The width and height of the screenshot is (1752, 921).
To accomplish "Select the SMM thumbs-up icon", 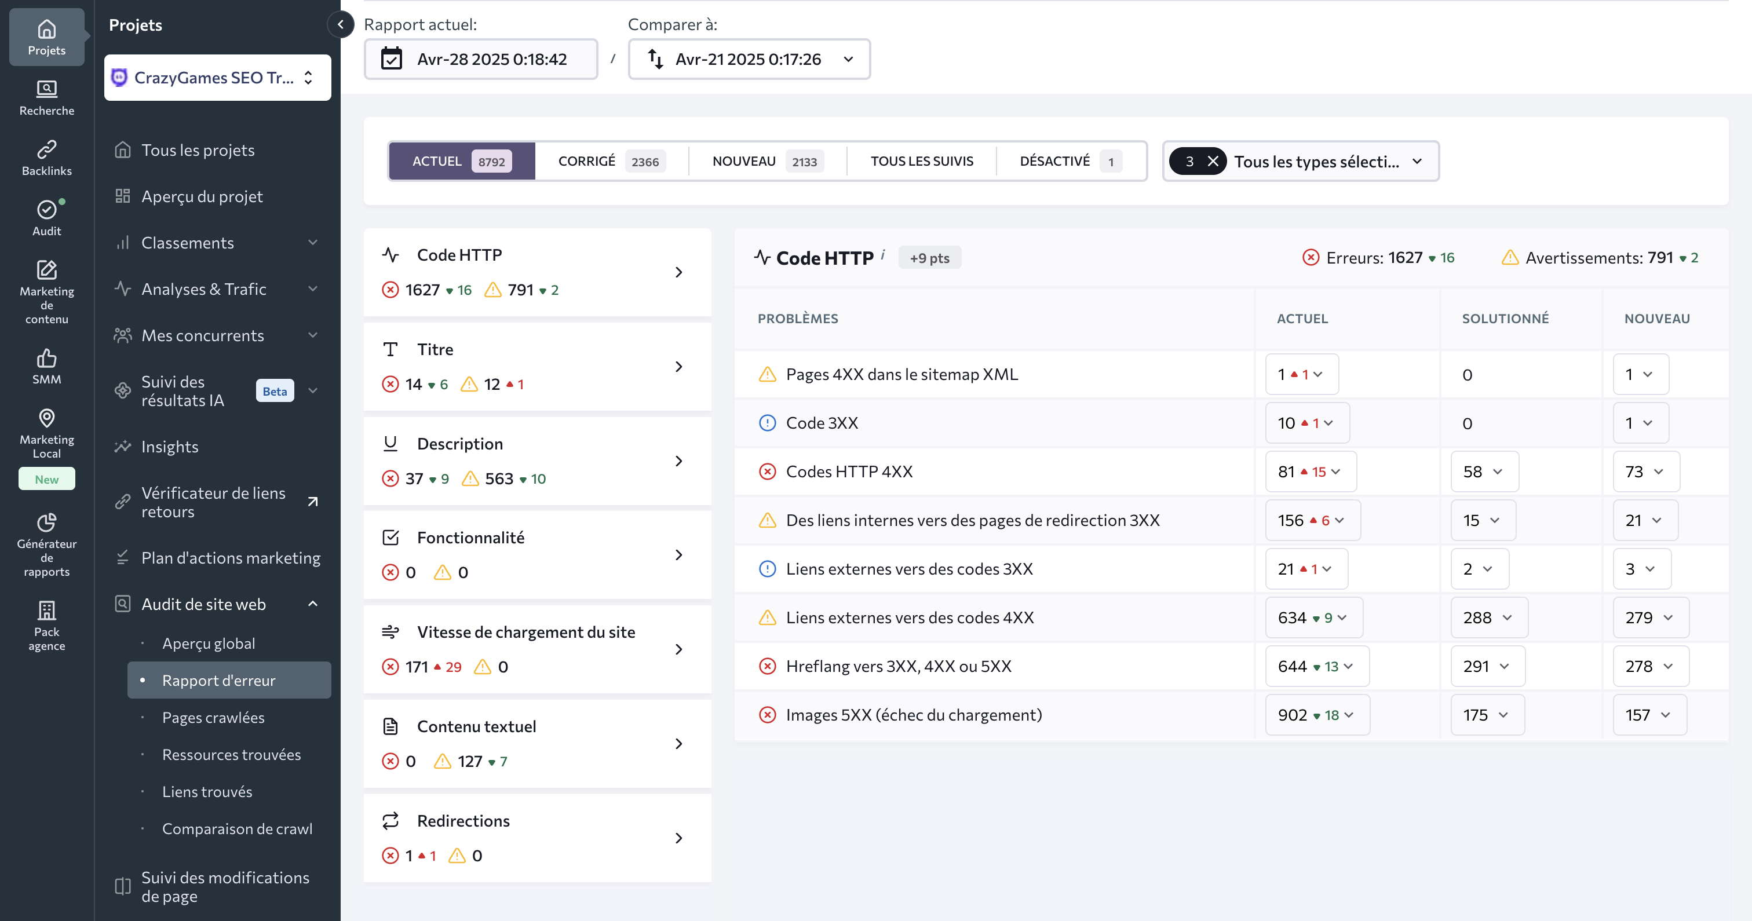I will pos(46,358).
